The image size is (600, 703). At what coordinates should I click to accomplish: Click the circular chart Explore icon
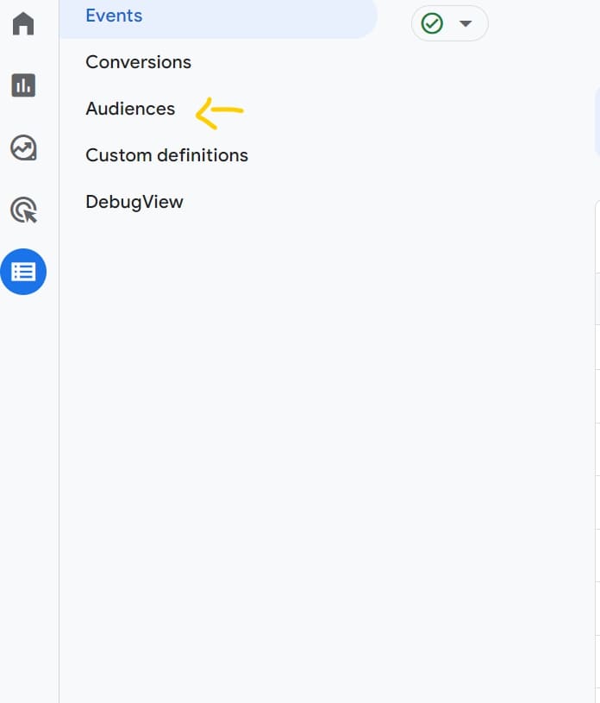[23, 148]
